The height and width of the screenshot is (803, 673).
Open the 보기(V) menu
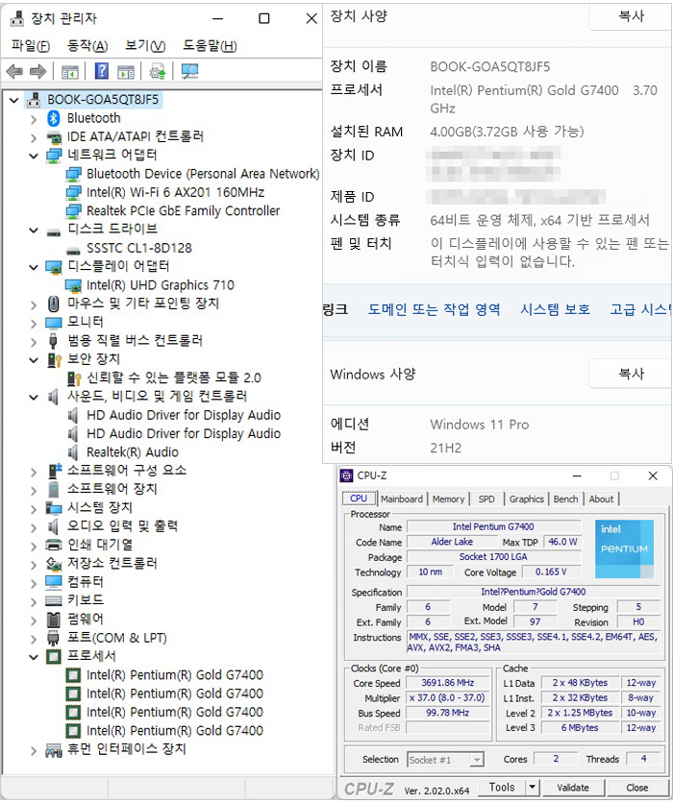[145, 46]
